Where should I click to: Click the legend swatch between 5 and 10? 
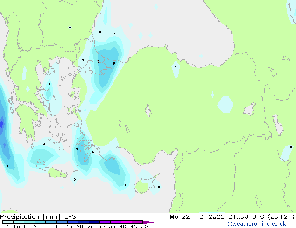click(x=51, y=222)
